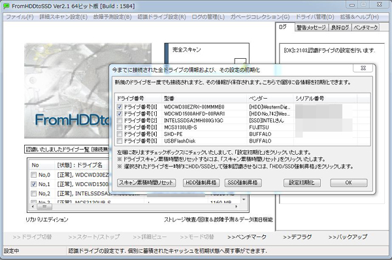Click the 設定初期化 button
Image resolution: width=392 pixels, height=260 pixels.
click(302, 183)
